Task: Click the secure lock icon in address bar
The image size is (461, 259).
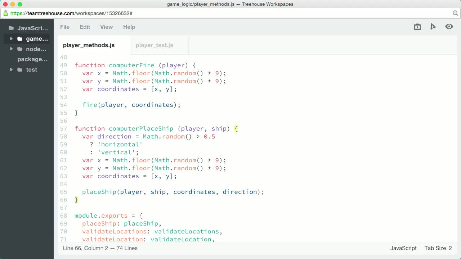Action: 5,13
